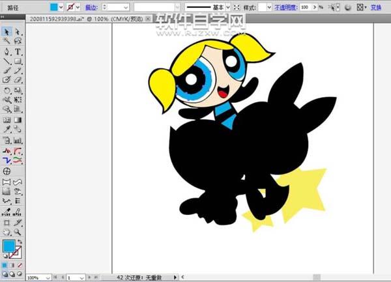Reset to default fill and stroke
Screen dimensions: 391x282
5,256
